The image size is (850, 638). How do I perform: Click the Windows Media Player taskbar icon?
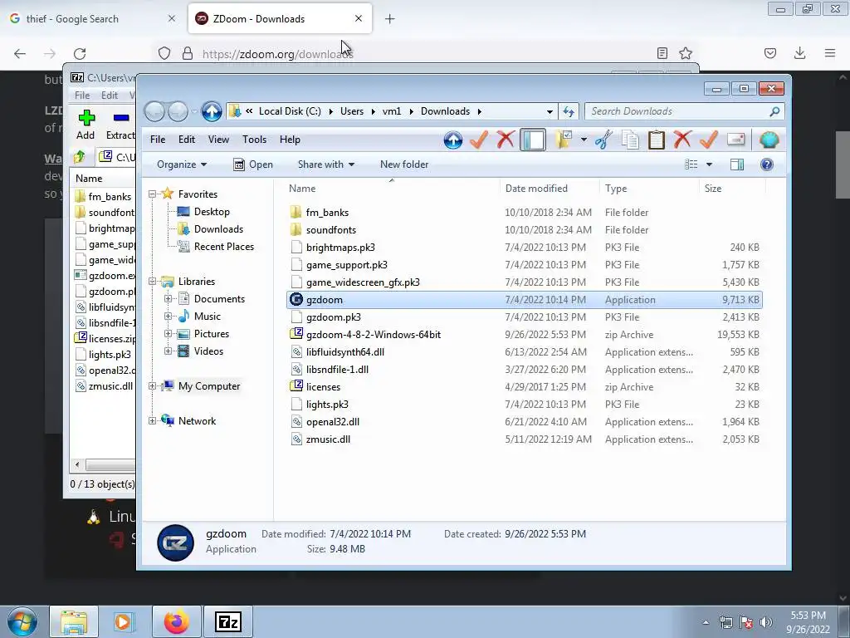[124, 621]
